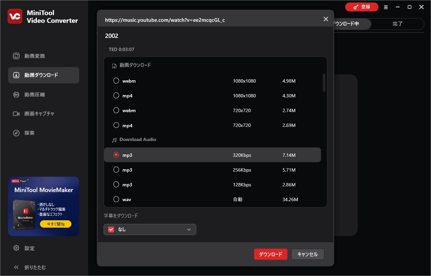Switch to the 完了 tab

pyautogui.click(x=397, y=24)
